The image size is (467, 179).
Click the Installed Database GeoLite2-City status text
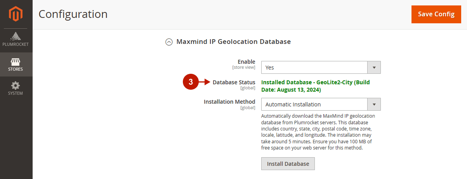[x=315, y=86]
